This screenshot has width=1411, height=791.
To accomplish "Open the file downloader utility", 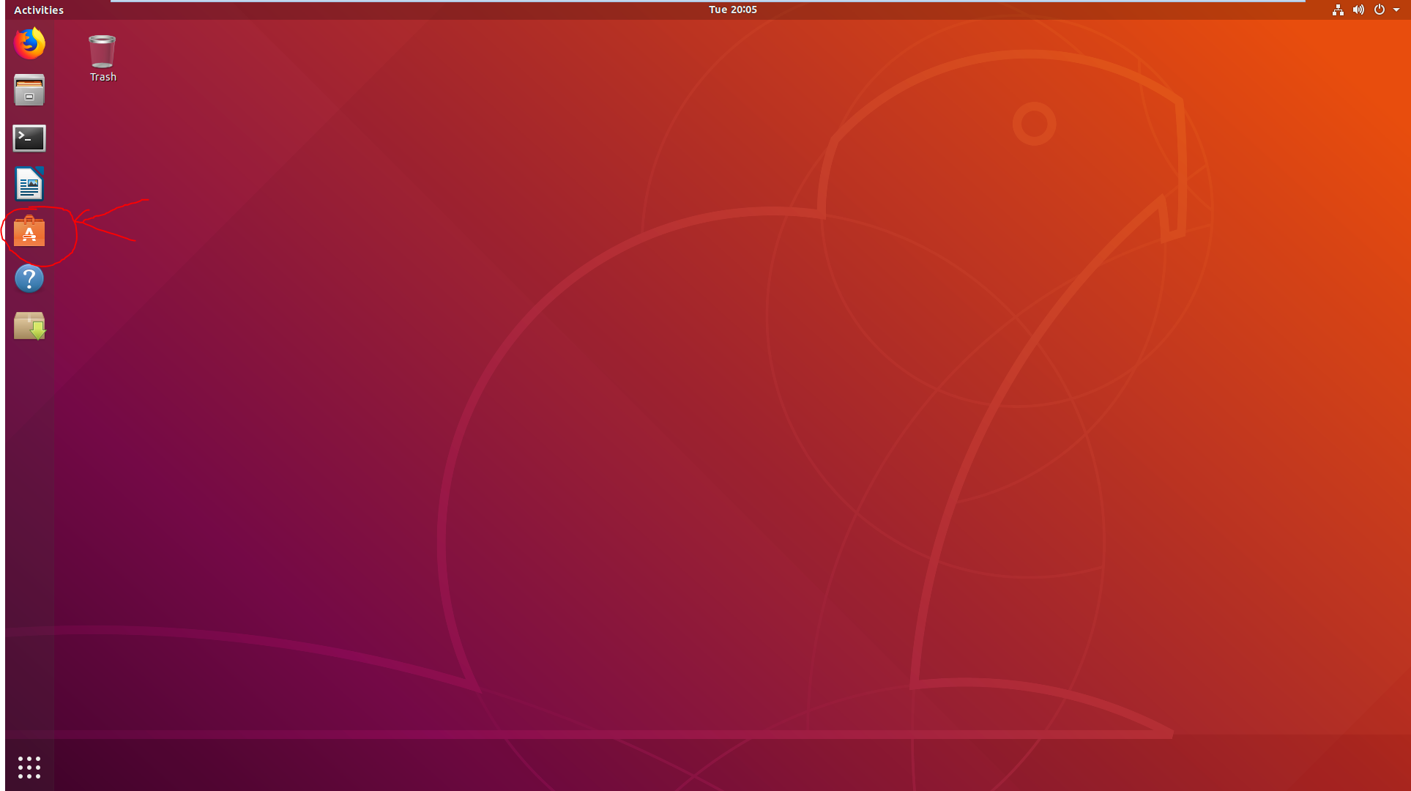I will 28,326.
